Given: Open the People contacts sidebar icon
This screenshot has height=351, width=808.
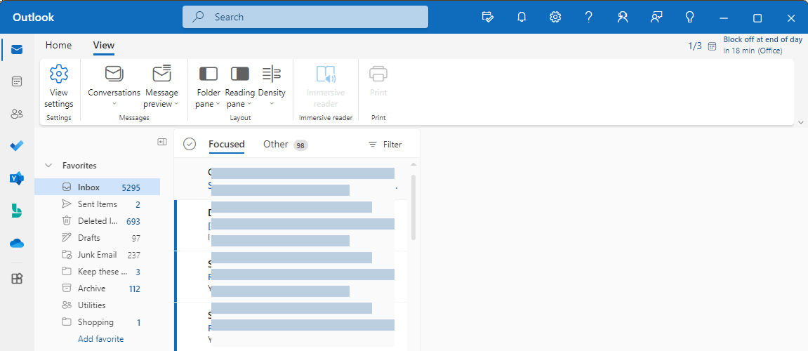Looking at the screenshot, I should tap(17, 114).
